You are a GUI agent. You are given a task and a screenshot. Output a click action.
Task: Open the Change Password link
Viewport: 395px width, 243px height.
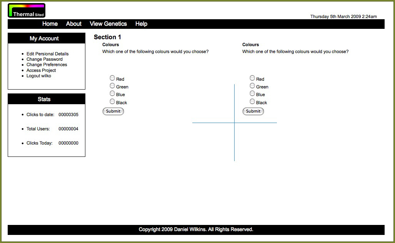44,59
